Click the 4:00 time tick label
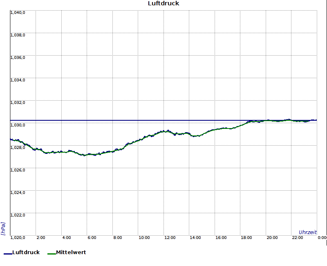The height and width of the screenshot is (266, 327). [x=67, y=238]
